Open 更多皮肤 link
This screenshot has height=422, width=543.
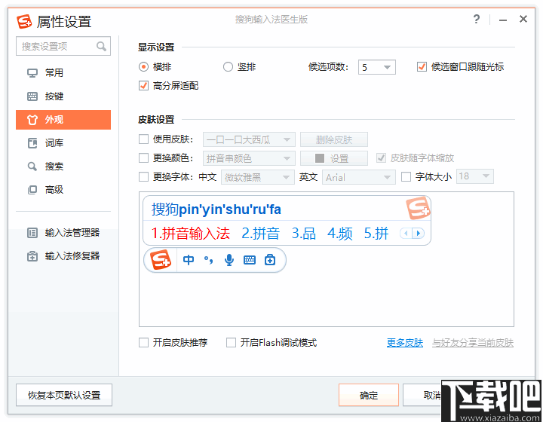[405, 343]
